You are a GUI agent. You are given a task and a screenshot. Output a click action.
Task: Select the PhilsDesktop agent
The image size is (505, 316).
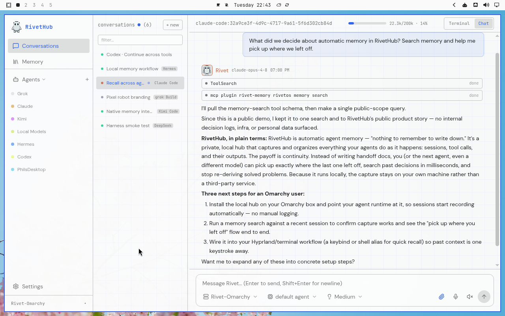tap(31, 169)
